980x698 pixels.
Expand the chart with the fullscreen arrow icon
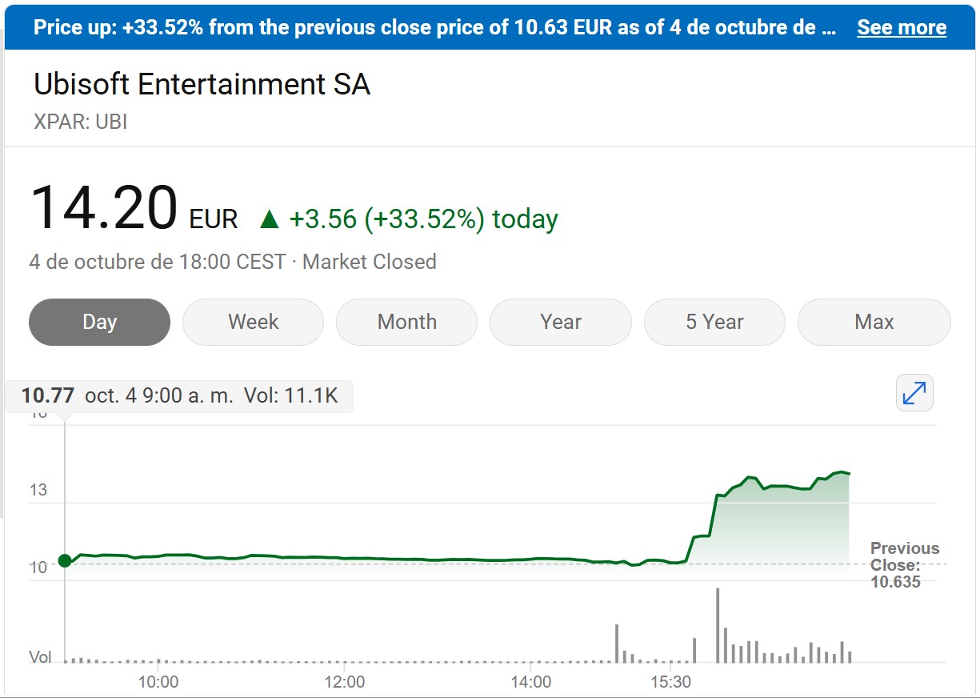tap(914, 393)
